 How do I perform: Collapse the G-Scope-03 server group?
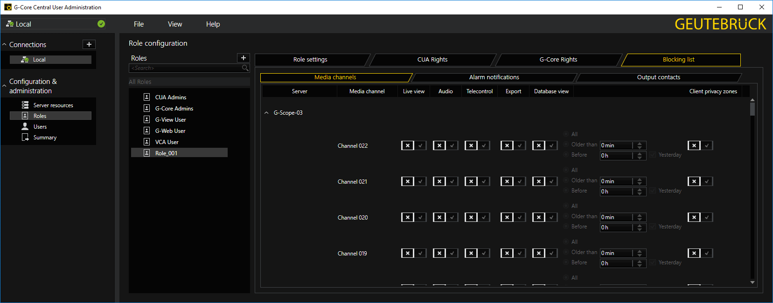point(266,113)
